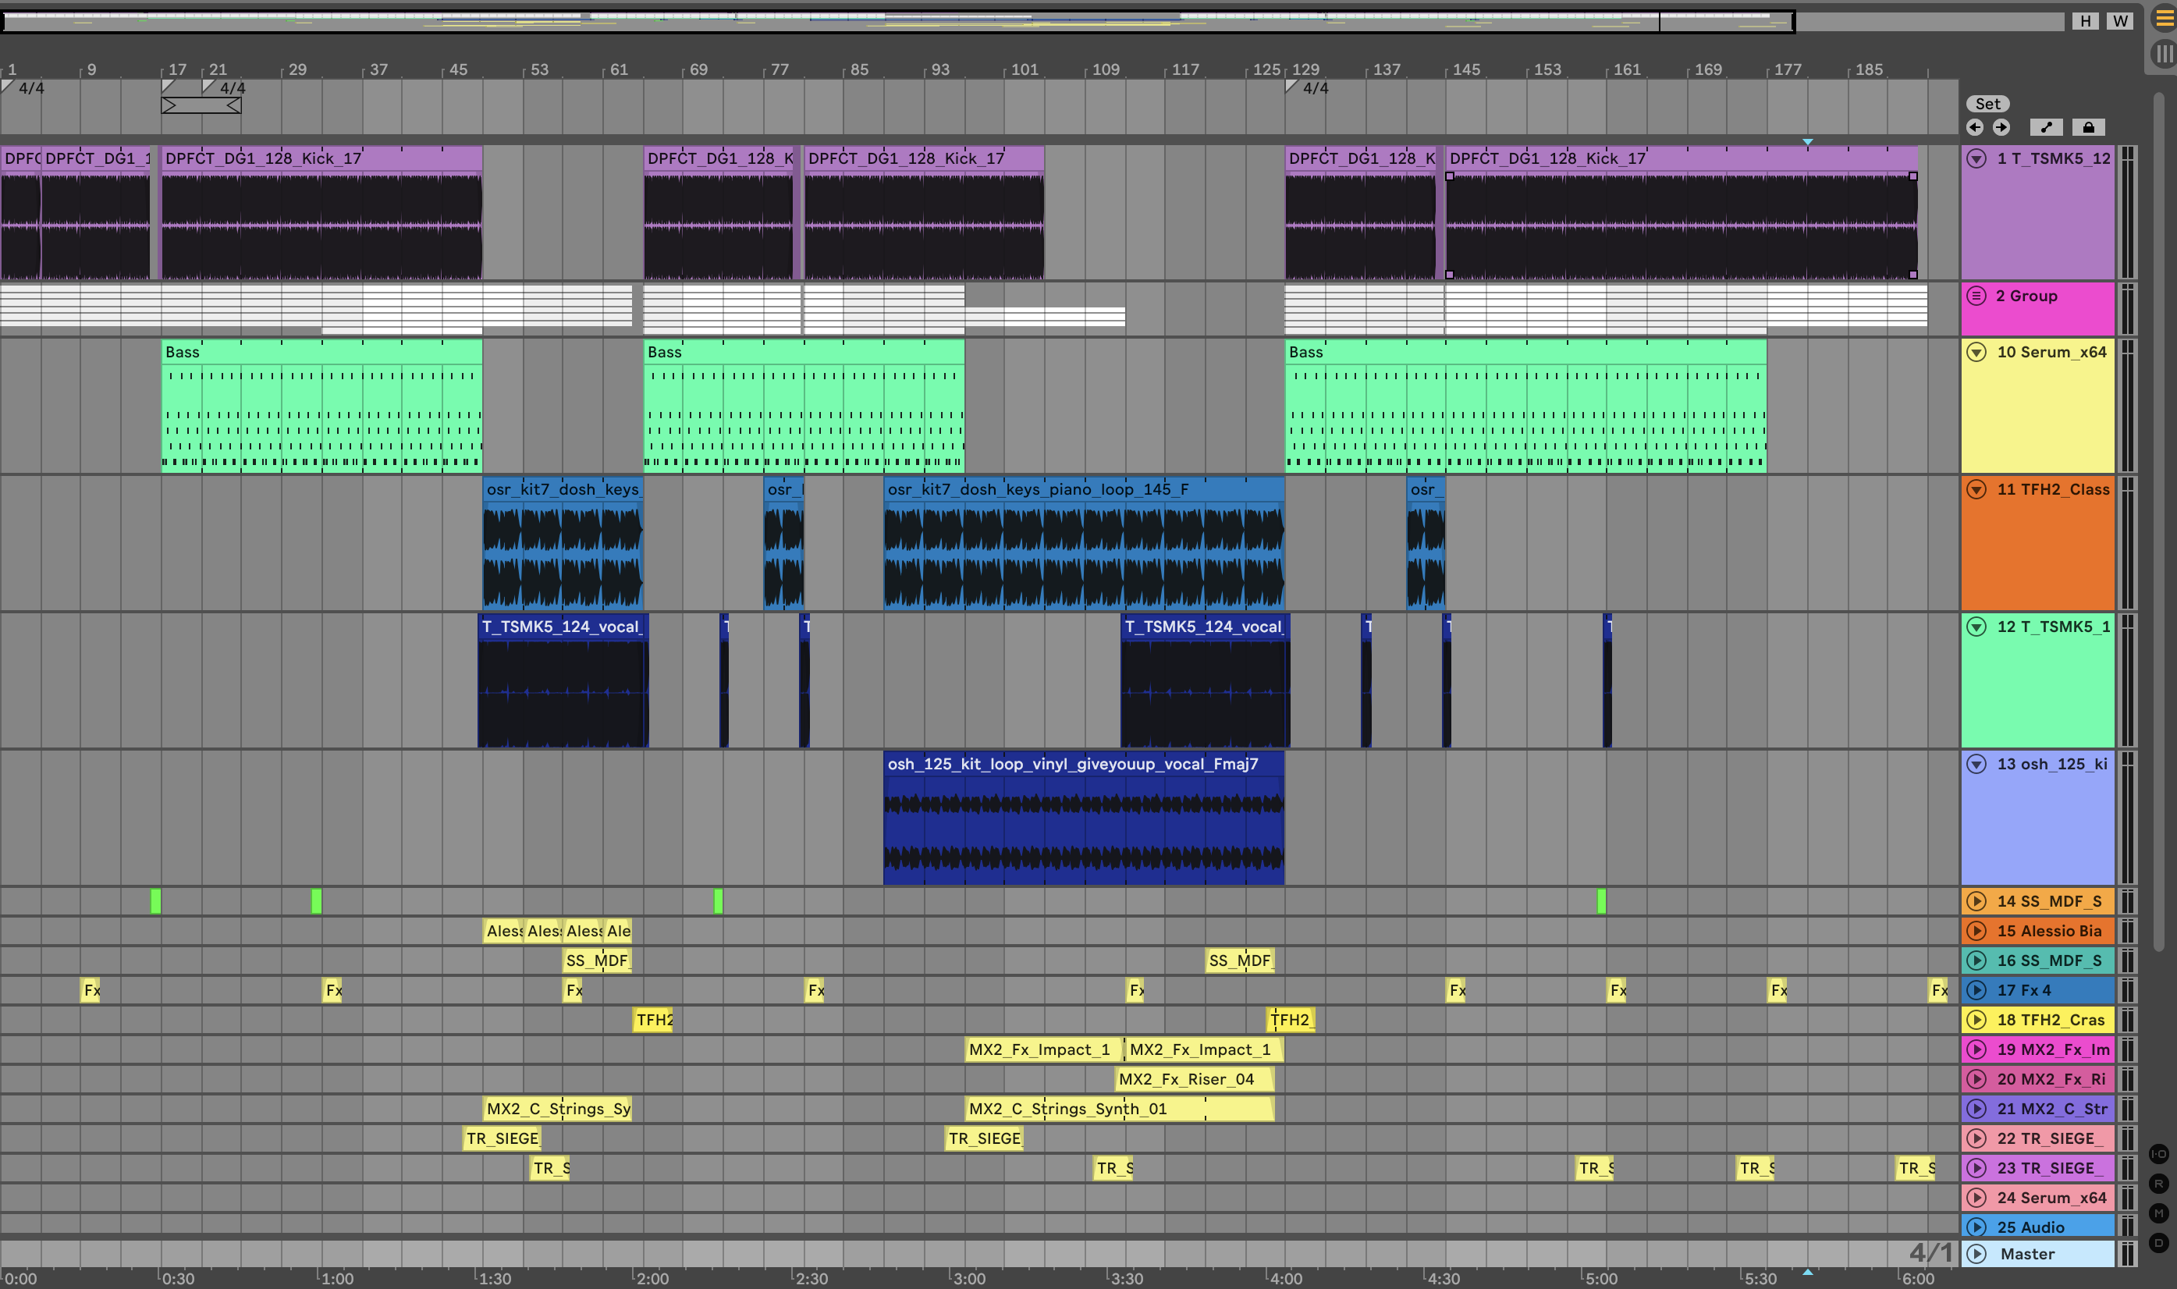This screenshot has width=2177, height=1289.
Task: Toggle the I-O section show/hide button
Action: 2159,1153
